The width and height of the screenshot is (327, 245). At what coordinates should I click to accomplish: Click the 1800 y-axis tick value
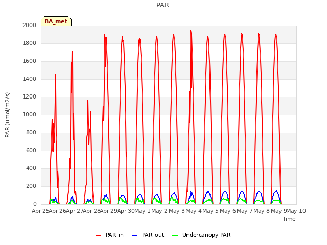30,43
